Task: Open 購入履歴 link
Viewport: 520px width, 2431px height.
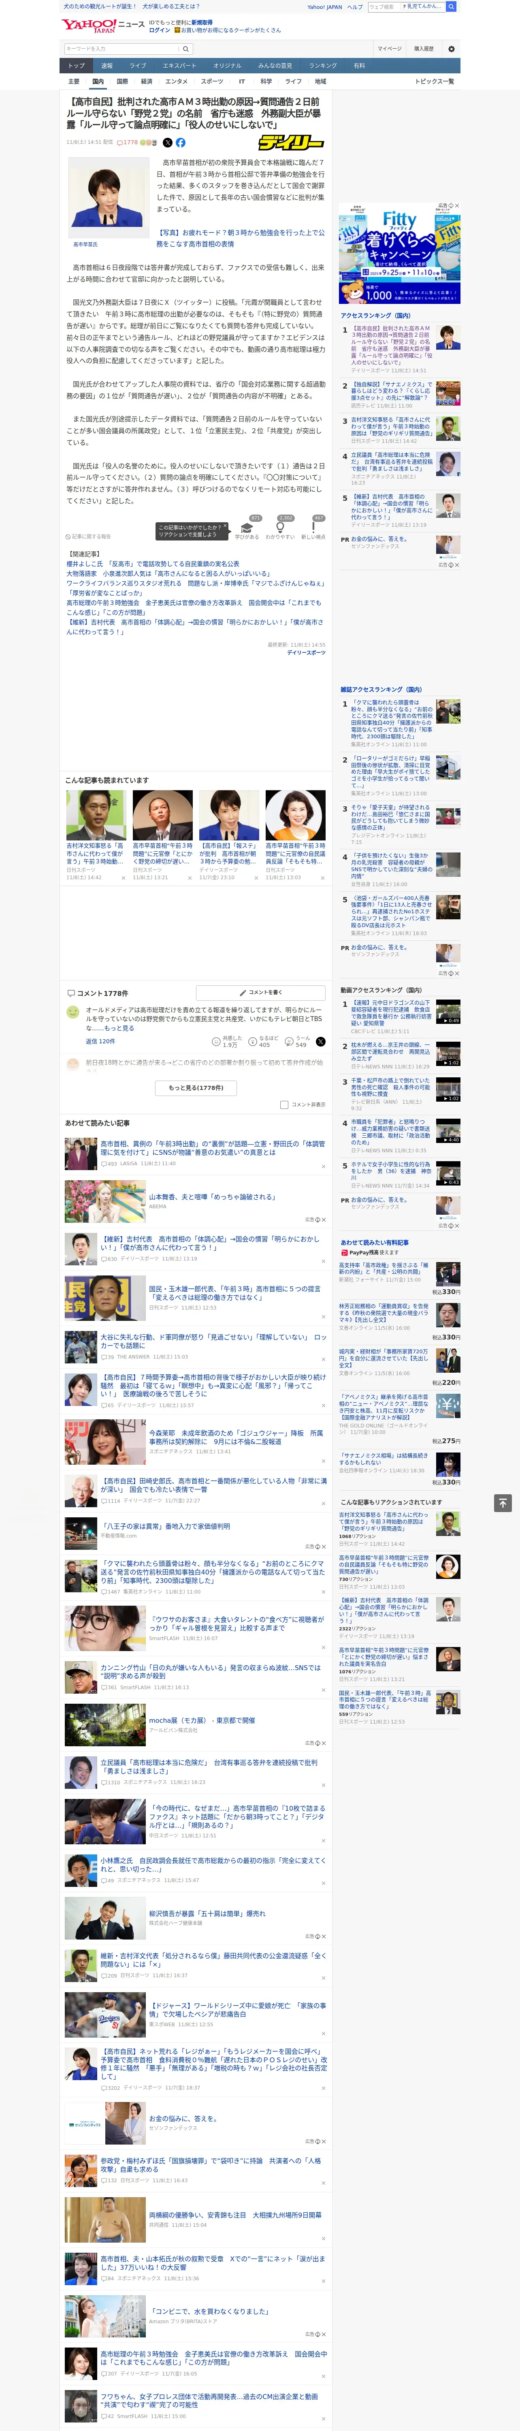Action: point(424,48)
